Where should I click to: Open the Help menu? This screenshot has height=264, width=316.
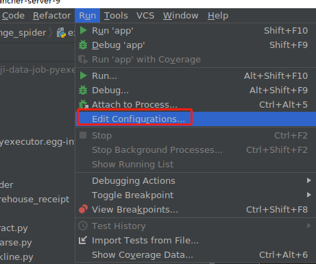218,16
